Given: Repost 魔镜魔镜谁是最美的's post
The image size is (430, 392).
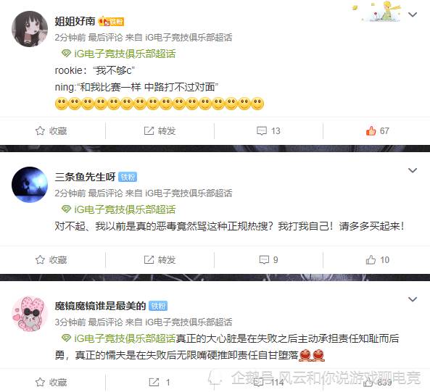Looking at the screenshot, I should [x=159, y=382].
